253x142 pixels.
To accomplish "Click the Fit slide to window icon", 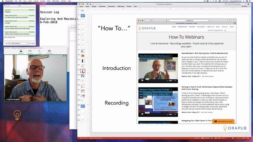I will pos(248,138).
